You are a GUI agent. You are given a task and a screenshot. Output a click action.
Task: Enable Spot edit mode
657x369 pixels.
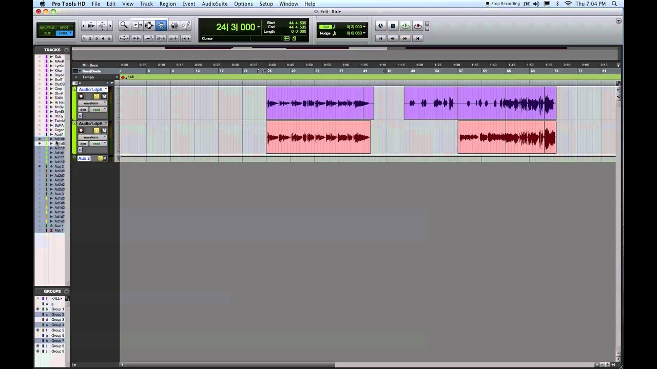pyautogui.click(x=64, y=28)
